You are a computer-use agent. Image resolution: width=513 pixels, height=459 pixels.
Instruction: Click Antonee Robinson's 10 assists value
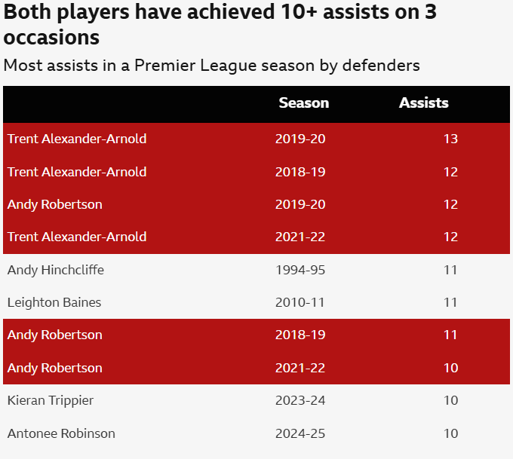pyautogui.click(x=450, y=433)
